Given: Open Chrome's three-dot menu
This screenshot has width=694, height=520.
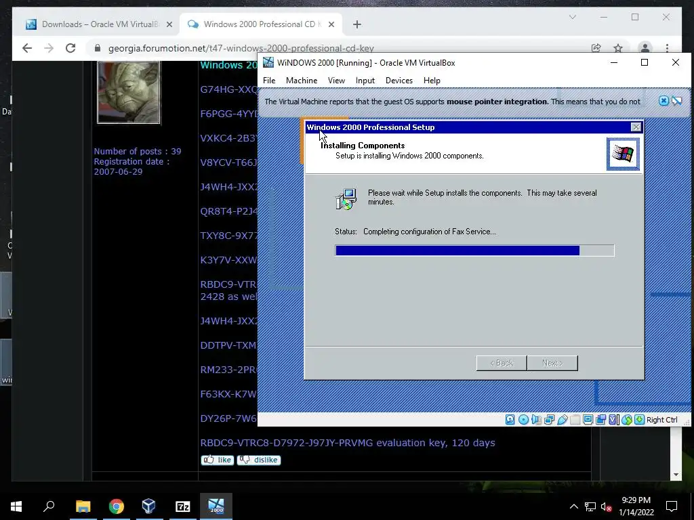Looking at the screenshot, I should pos(667,48).
